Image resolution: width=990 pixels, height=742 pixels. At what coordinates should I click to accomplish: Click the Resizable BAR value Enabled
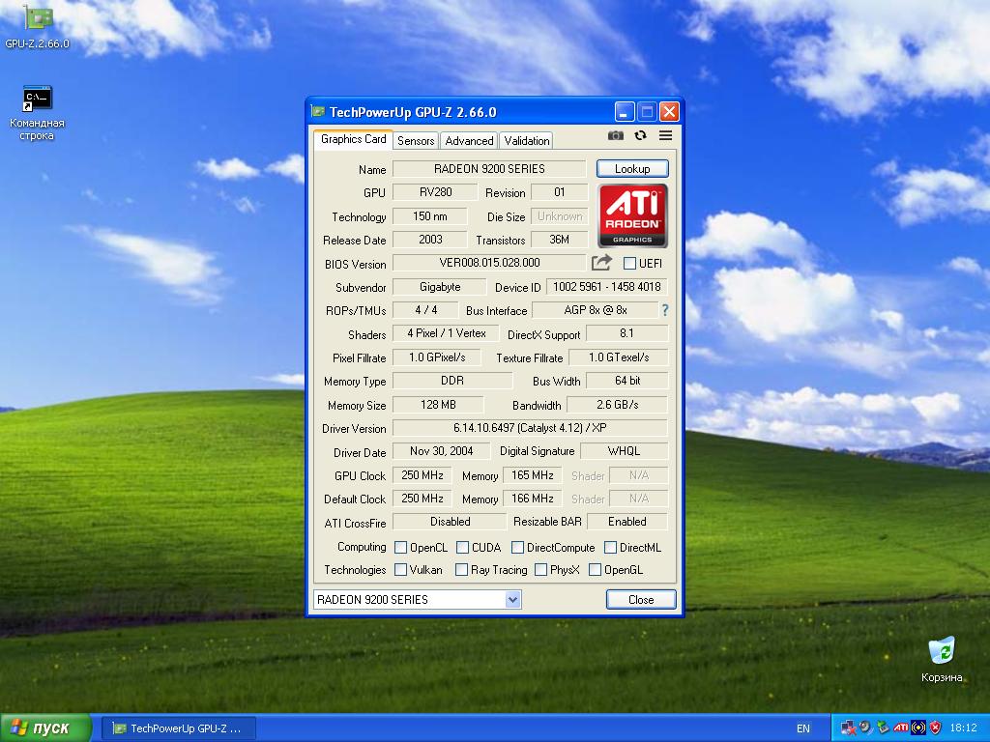click(x=626, y=522)
